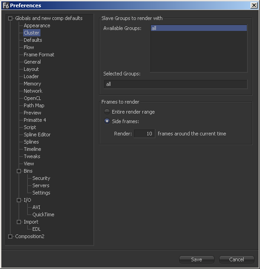Collapse the Globals and new comp defaults node
The height and width of the screenshot is (269, 260).
(x=10, y=18)
